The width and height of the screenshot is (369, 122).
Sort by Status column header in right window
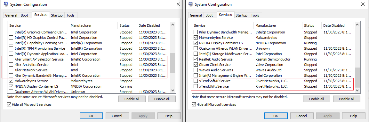point(312,25)
